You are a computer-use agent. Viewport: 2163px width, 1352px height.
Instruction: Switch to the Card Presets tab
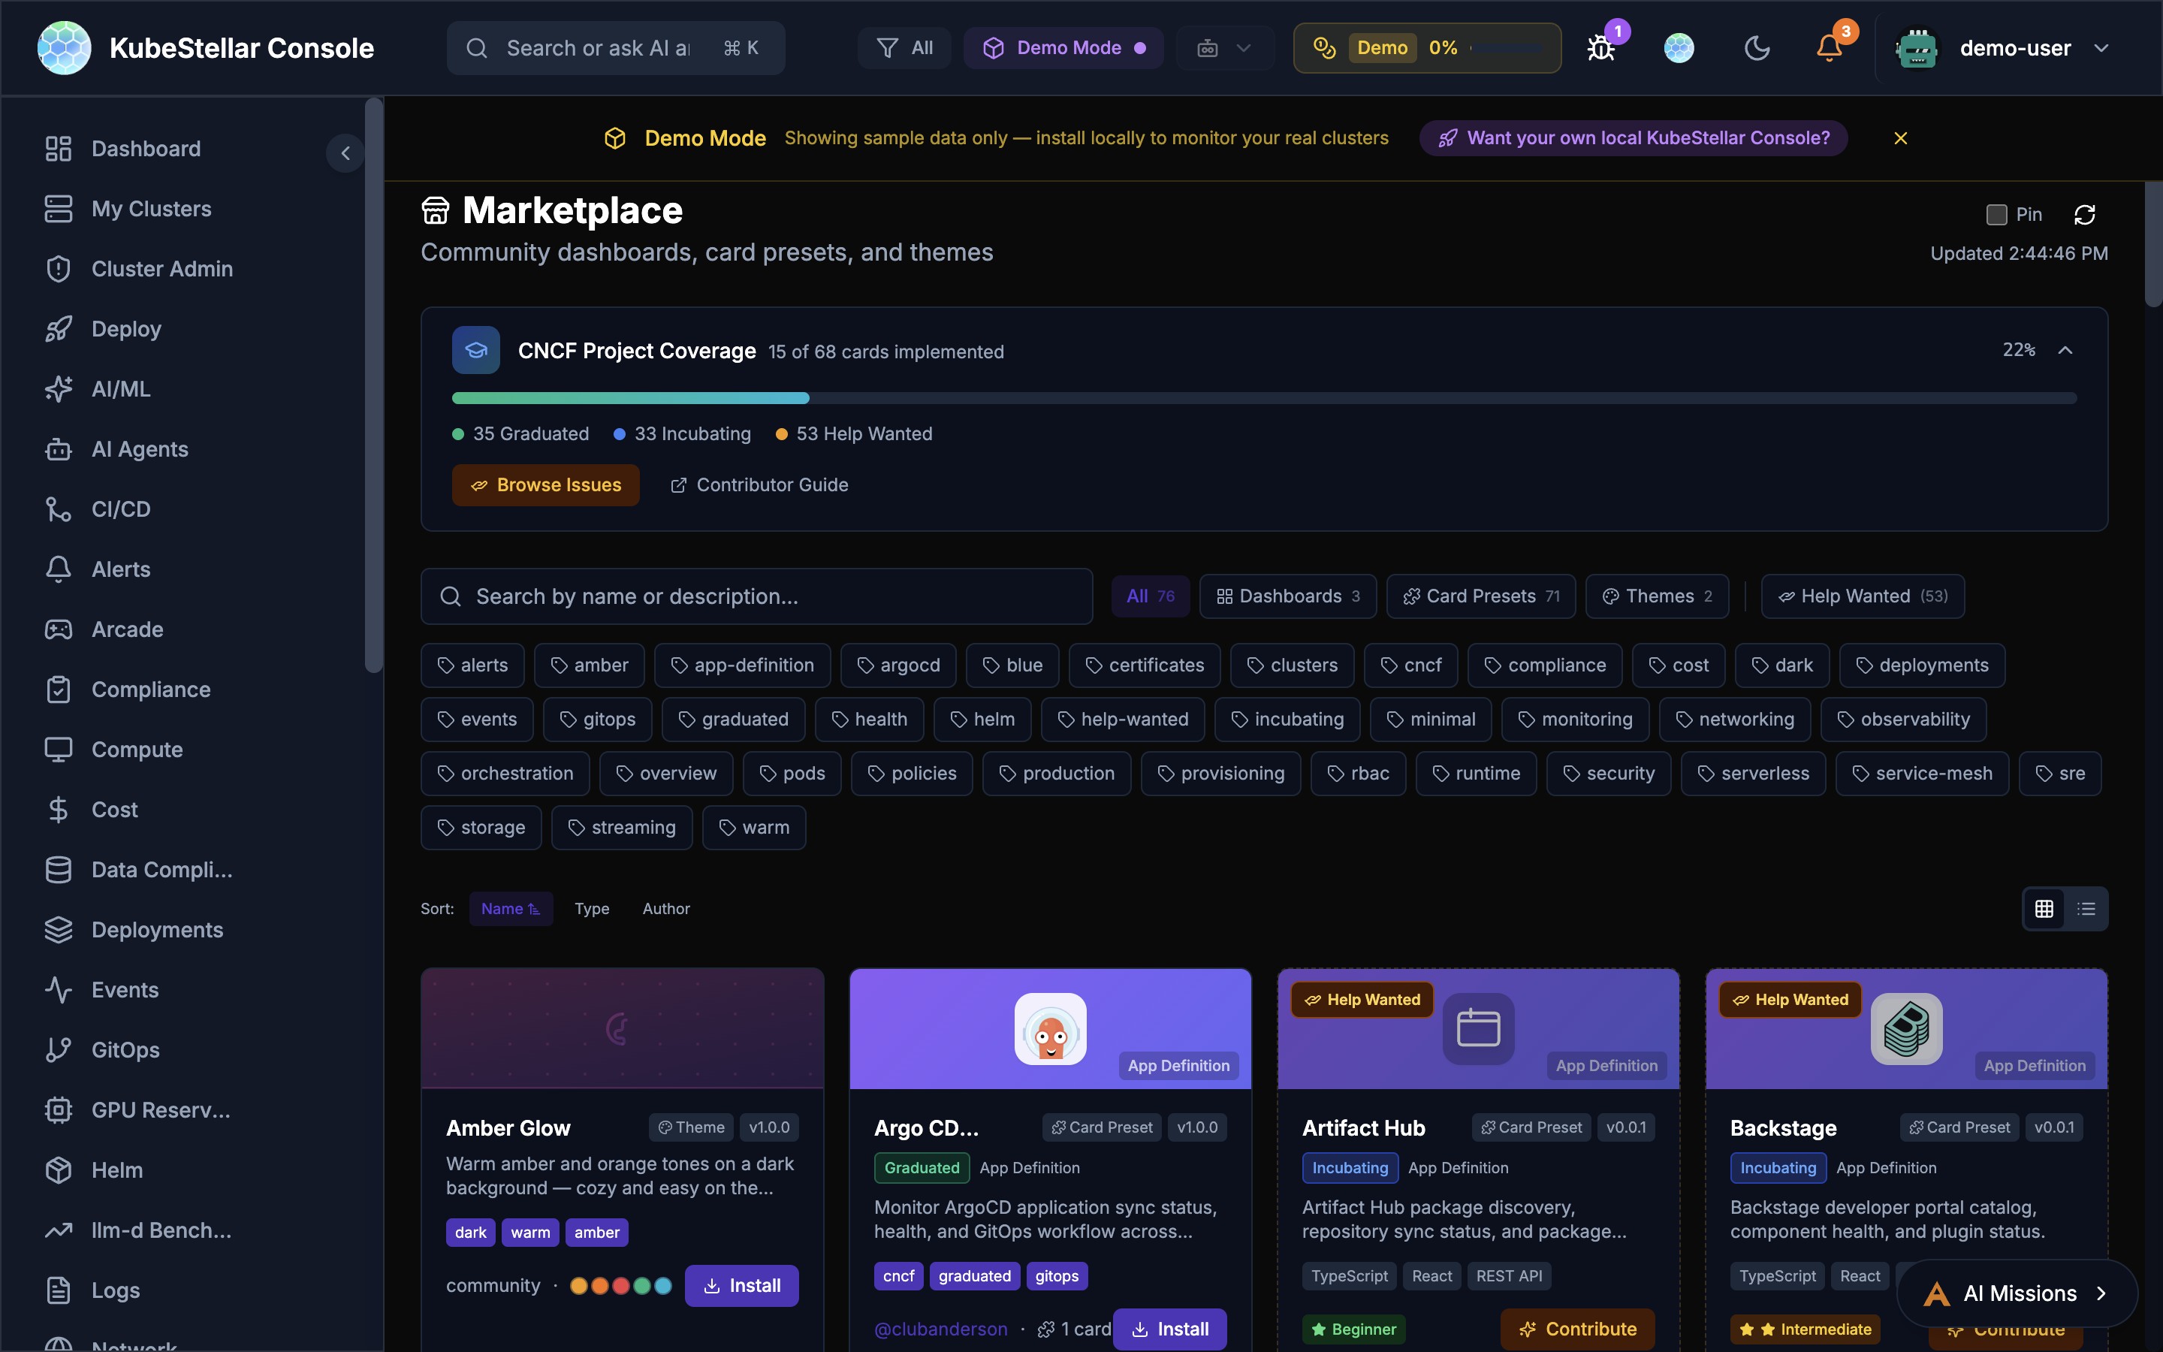point(1480,596)
